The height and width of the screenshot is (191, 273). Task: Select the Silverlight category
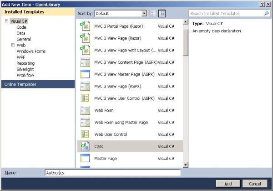pyautogui.click(x=25, y=69)
